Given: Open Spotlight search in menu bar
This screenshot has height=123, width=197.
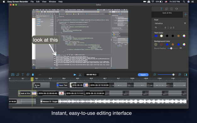Looking at the screenshot, I should 184,2.
